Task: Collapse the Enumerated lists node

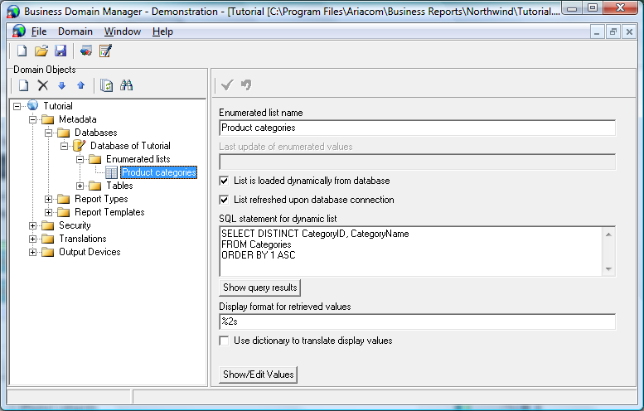Action: [x=80, y=159]
